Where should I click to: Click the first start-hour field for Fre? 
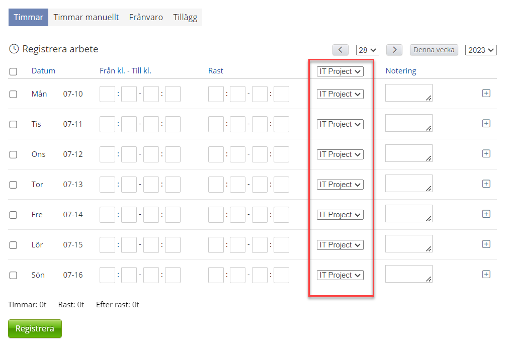click(x=107, y=215)
